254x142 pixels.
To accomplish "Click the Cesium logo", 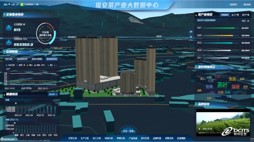I will [7, 138].
